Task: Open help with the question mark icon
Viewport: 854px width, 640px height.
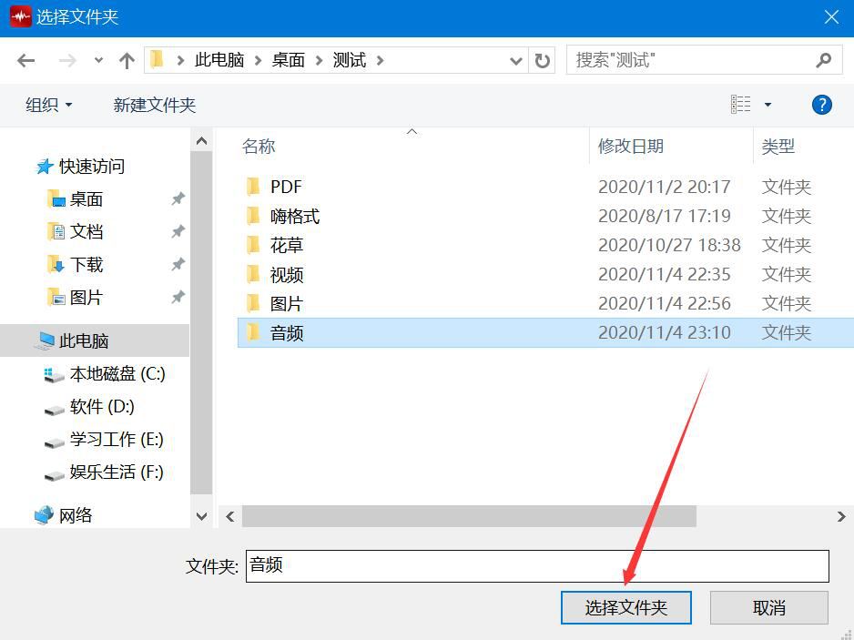Action: click(822, 105)
